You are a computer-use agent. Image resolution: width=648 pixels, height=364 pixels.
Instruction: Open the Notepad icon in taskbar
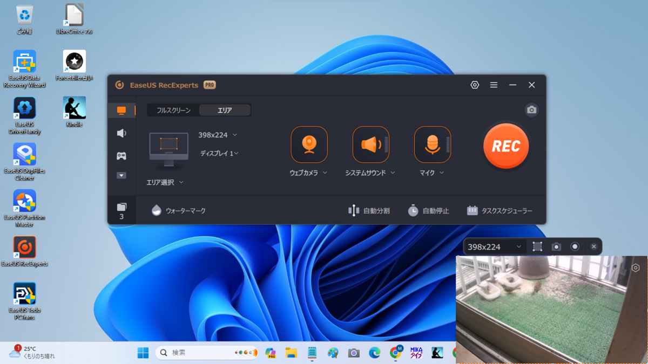click(312, 353)
